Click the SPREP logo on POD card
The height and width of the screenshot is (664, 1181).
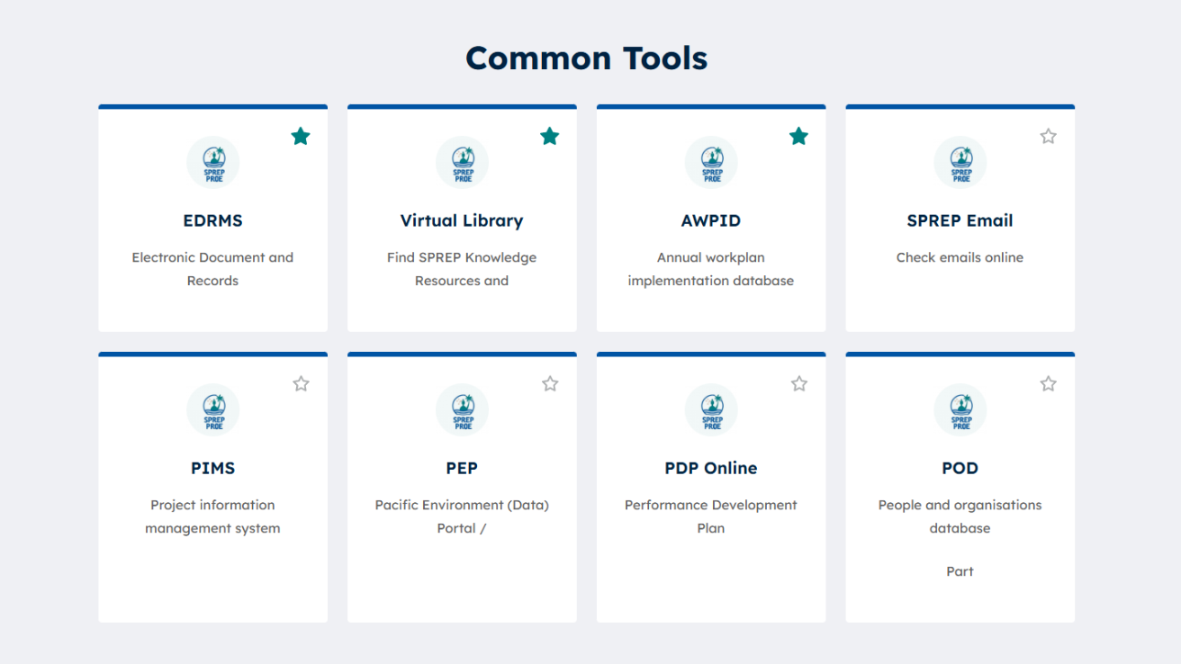[960, 410]
